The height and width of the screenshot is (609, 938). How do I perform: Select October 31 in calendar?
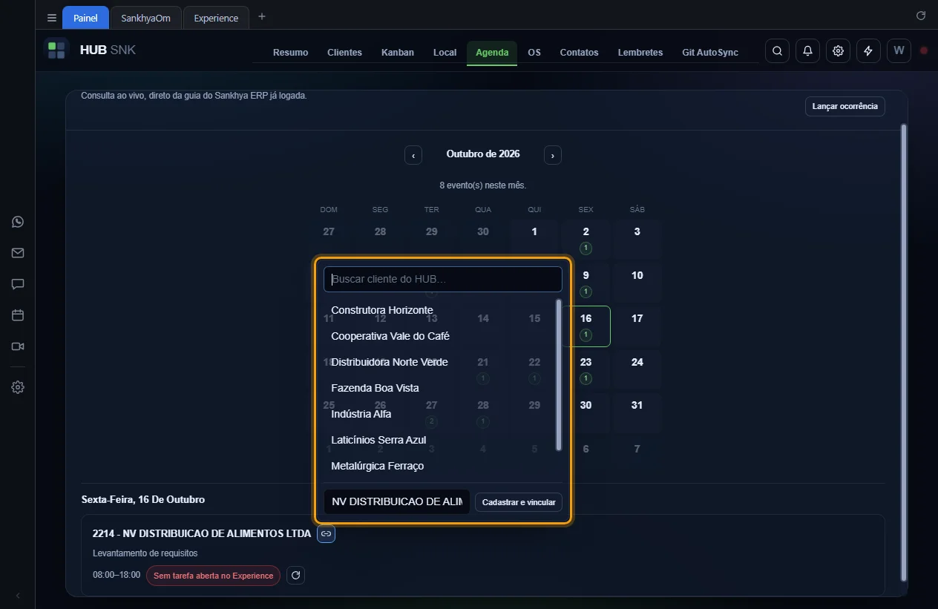637,412
